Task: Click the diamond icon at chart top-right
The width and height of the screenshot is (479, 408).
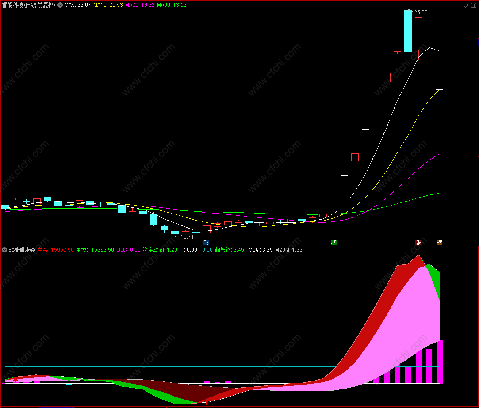Action: 465,5
